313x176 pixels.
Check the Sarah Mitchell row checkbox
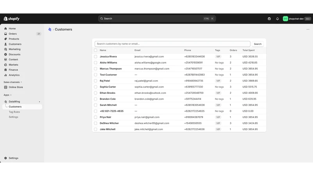95,105
